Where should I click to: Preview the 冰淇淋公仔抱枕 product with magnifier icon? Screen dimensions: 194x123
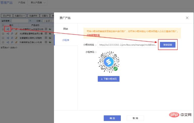12,38
